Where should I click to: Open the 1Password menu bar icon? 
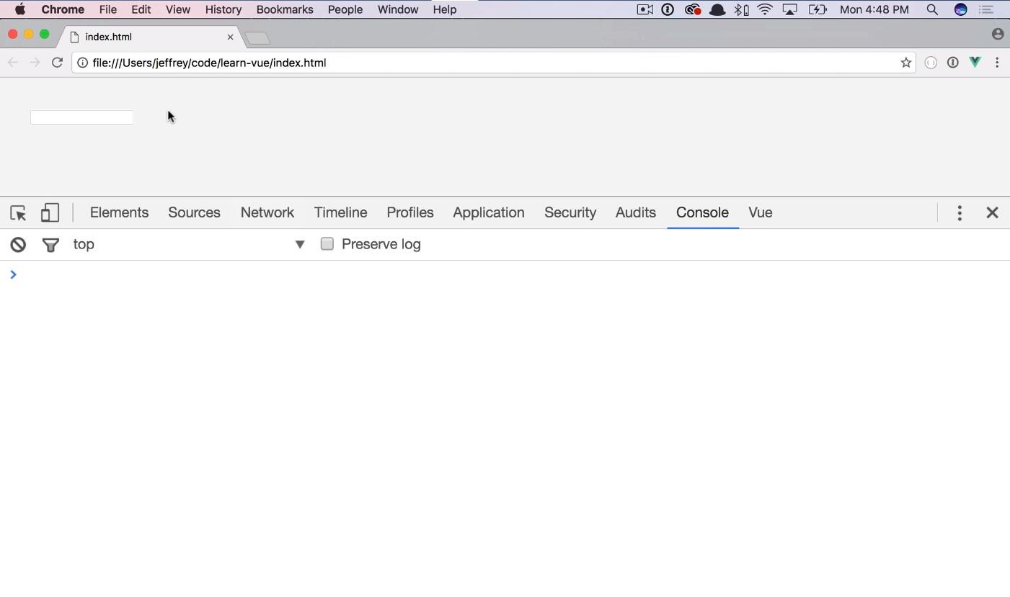(x=668, y=9)
